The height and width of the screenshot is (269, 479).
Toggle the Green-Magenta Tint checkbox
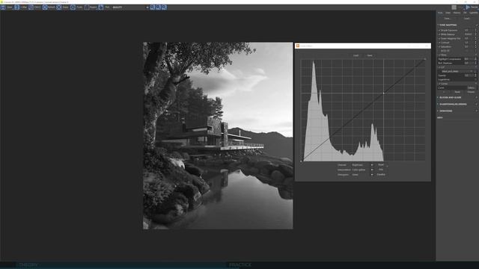click(x=439, y=38)
